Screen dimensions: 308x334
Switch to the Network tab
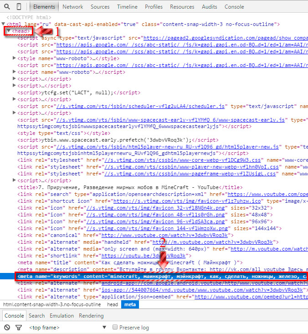[72, 7]
